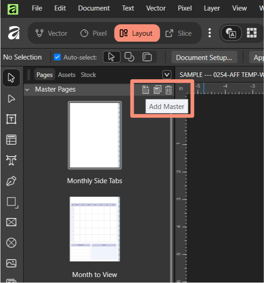
Task: Switch to Pixel studio
Action: click(93, 33)
